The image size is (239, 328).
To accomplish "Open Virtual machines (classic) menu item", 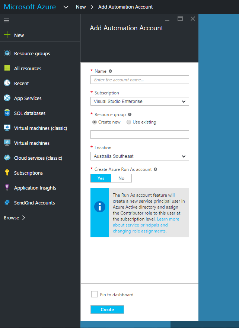I will (x=40, y=128).
